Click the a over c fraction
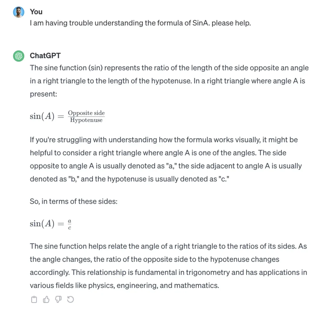Image resolution: width=323 pixels, height=312 pixels. coord(69,224)
